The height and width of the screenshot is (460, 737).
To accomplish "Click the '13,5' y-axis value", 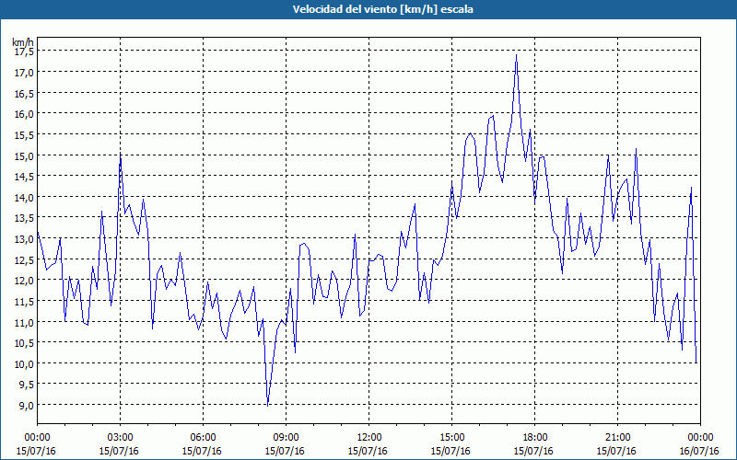I will (x=24, y=218).
